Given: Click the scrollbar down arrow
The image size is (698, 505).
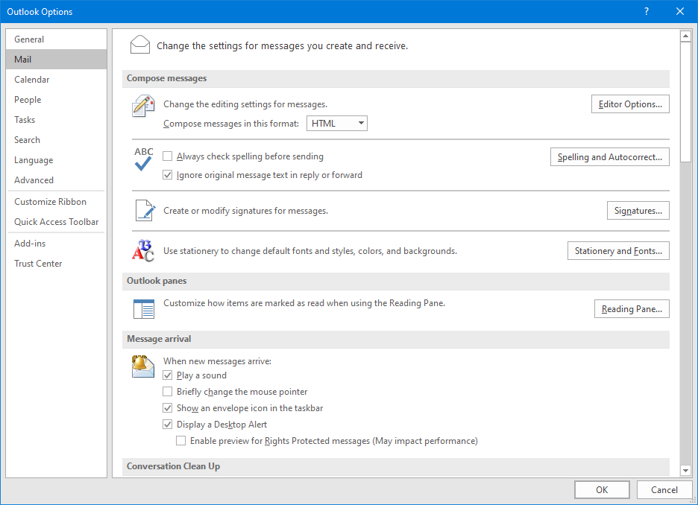Looking at the screenshot, I should pos(685,470).
